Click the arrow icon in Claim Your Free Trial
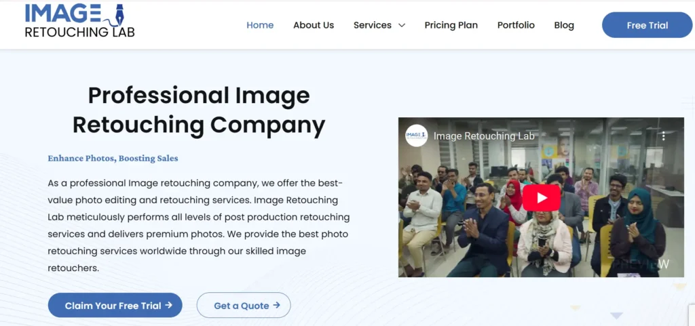 click(x=169, y=306)
